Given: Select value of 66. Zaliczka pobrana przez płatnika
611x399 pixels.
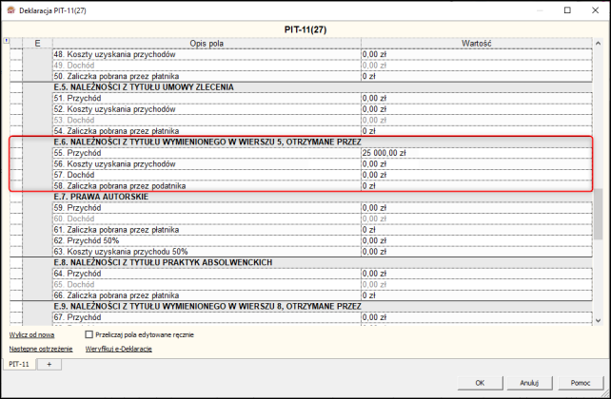Looking at the screenshot, I should pos(476,295).
